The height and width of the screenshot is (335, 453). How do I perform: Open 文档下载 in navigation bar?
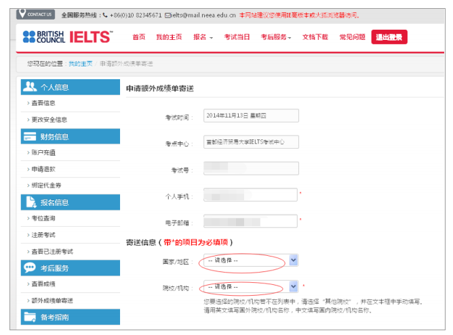[315, 37]
